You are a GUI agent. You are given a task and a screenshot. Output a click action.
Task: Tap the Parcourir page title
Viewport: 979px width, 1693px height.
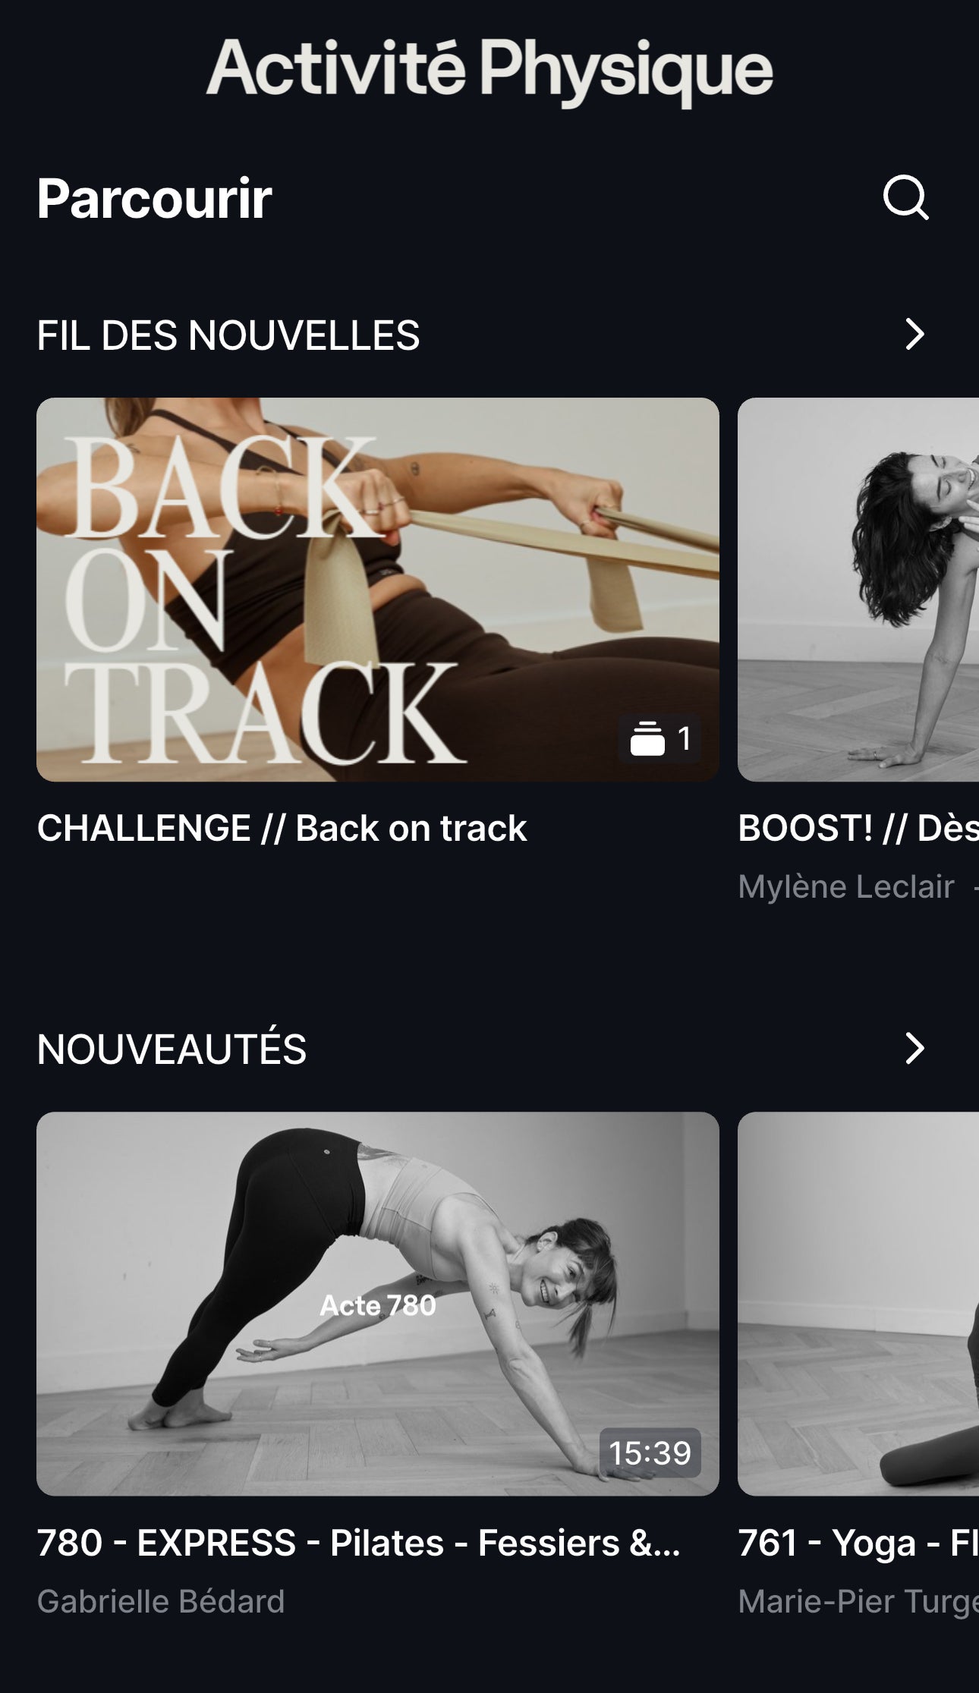click(x=155, y=199)
